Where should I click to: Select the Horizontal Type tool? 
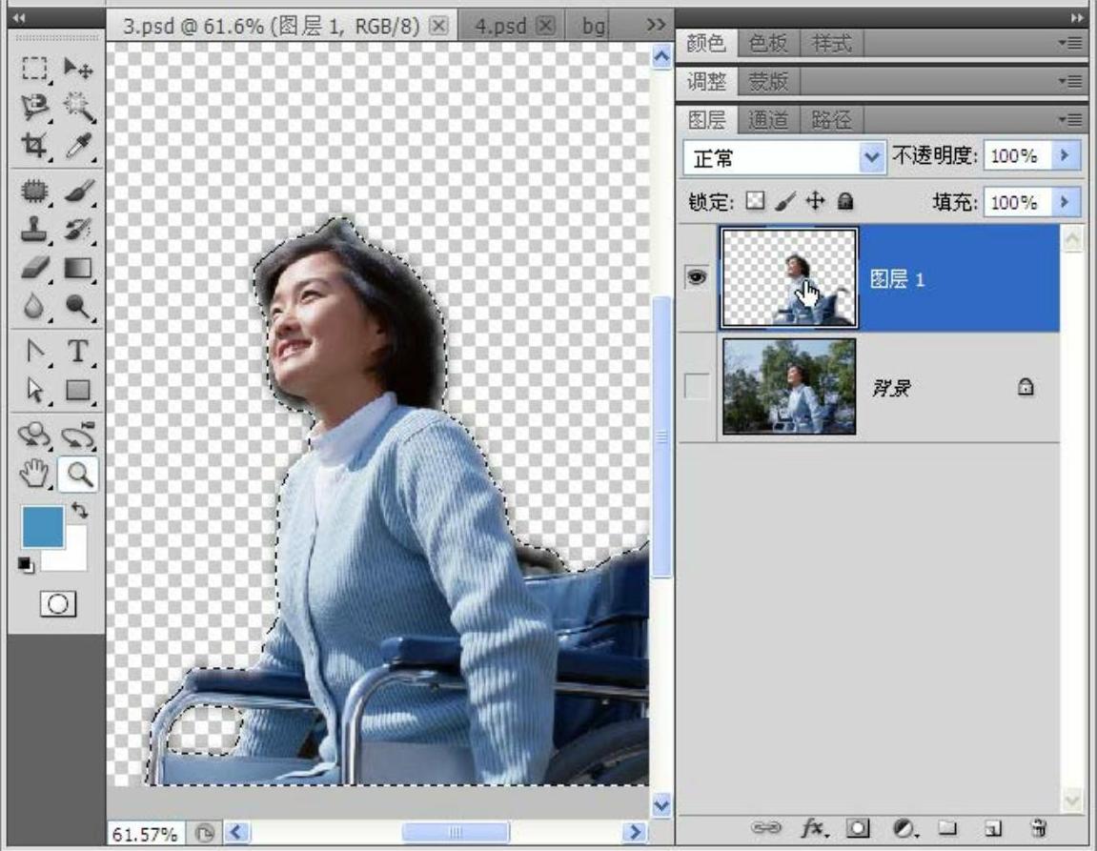click(x=78, y=352)
